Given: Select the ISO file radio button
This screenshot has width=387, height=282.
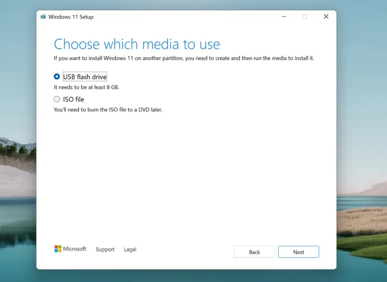Looking at the screenshot, I should point(57,99).
